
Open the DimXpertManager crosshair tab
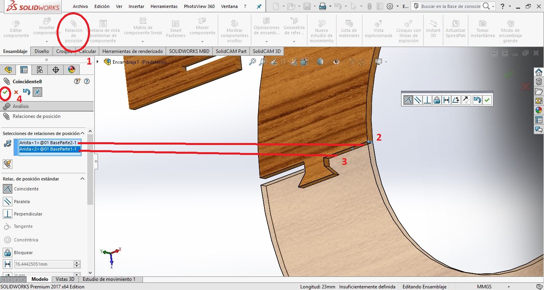tap(56, 70)
